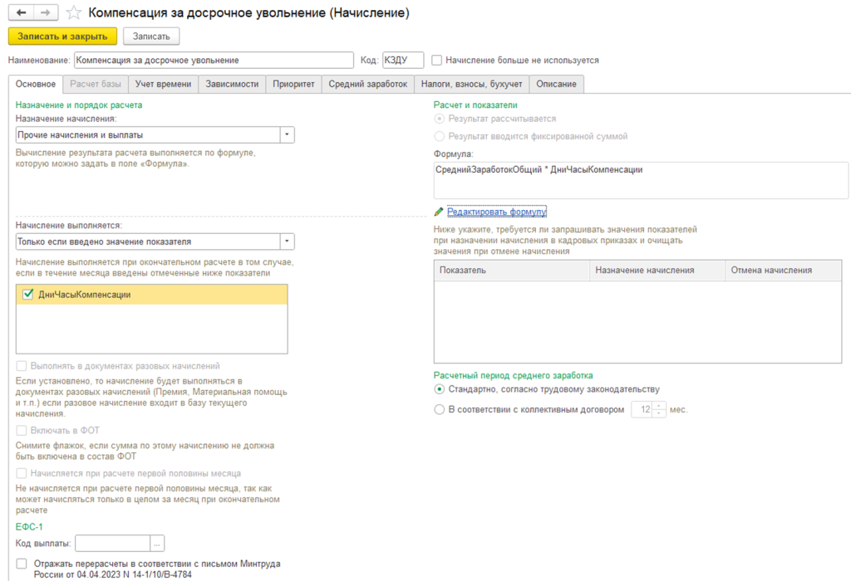Open the Налоги, взносы, бухучет tab
The height and width of the screenshot is (581, 851).
472,84
